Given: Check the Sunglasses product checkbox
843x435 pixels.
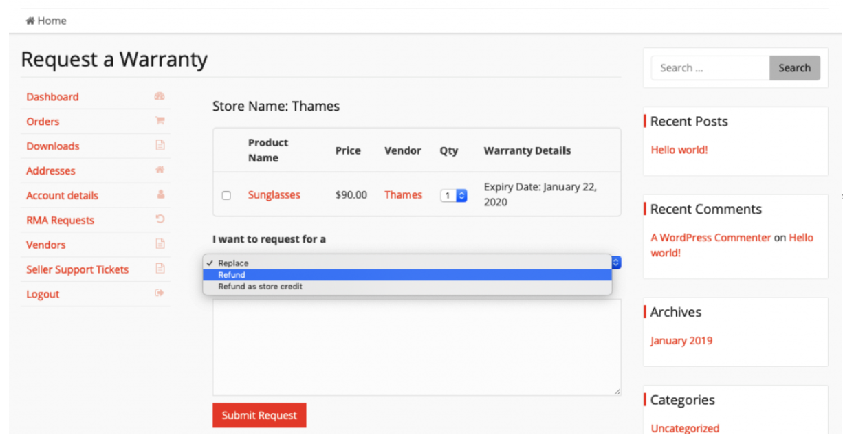Looking at the screenshot, I should (x=226, y=196).
